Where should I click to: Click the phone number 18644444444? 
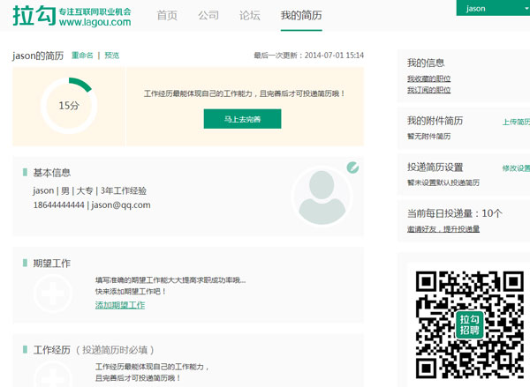(x=59, y=205)
